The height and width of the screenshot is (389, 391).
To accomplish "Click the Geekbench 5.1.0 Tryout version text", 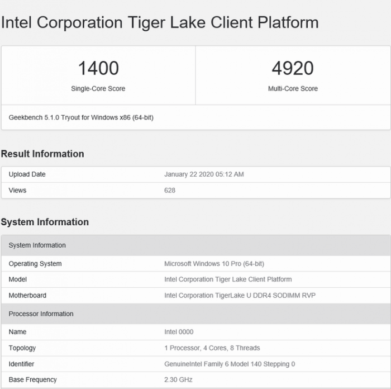I will (81, 118).
